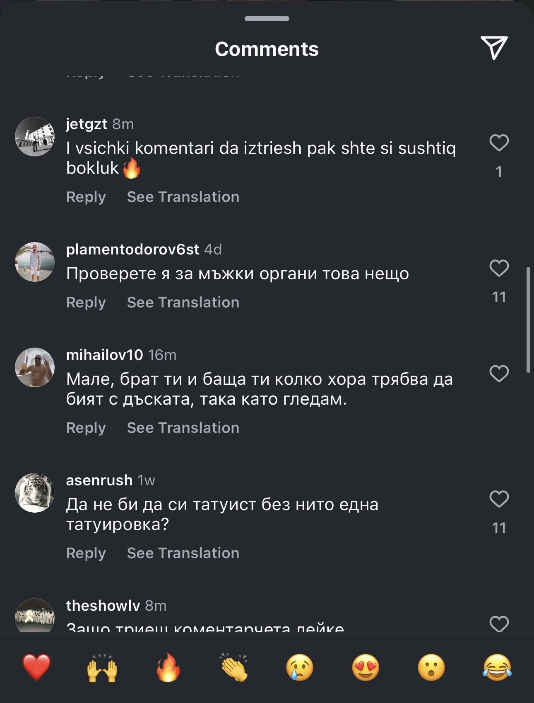This screenshot has height=703, width=534.
Task: Like mihailov10's comment
Action: click(x=499, y=374)
